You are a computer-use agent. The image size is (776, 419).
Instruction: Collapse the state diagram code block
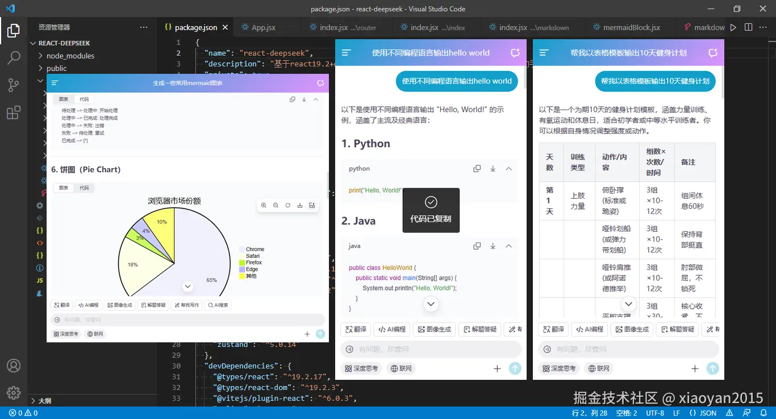(316, 99)
